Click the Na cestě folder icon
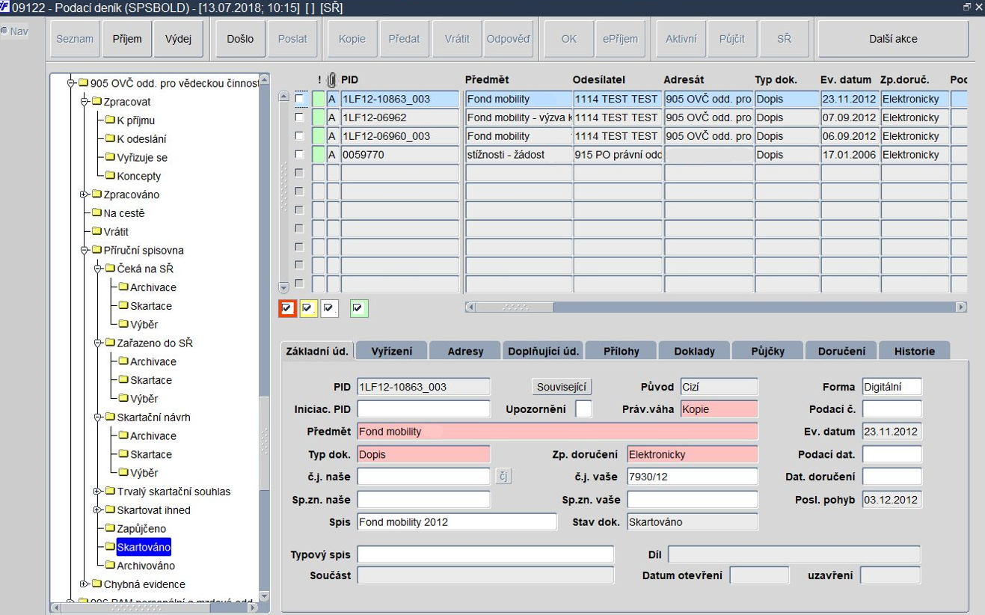 [x=96, y=213]
